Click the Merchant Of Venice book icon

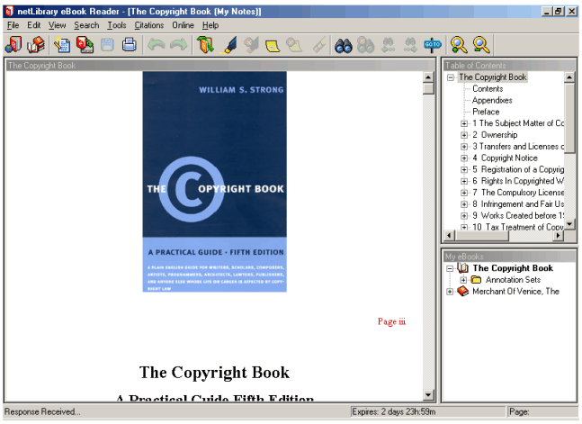(463, 291)
